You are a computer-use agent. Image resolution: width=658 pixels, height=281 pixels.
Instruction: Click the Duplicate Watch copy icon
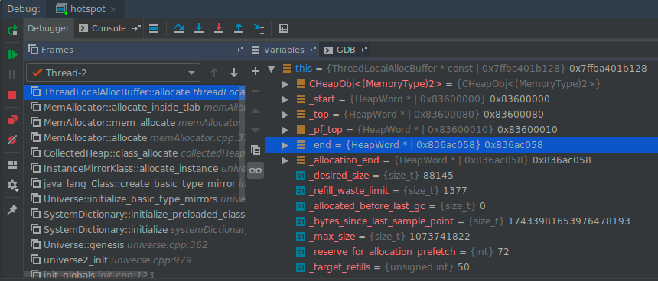pyautogui.click(x=256, y=150)
